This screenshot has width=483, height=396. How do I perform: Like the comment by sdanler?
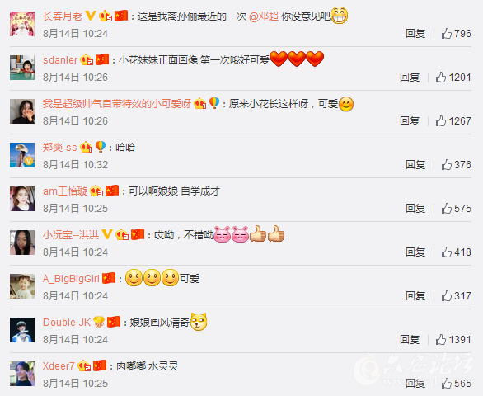point(441,77)
